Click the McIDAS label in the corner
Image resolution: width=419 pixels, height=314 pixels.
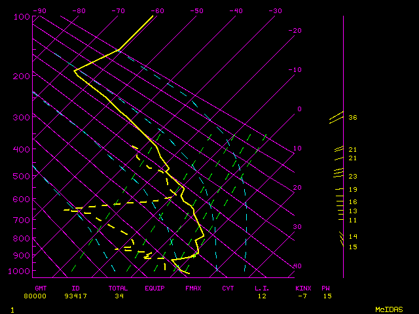point(388,309)
